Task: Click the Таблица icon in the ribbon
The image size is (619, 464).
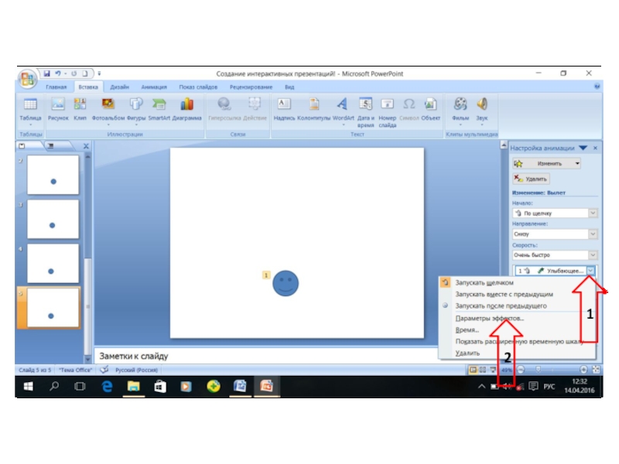Action: [x=30, y=107]
